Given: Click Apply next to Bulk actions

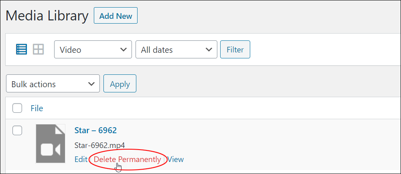Looking at the screenshot, I should [119, 84].
